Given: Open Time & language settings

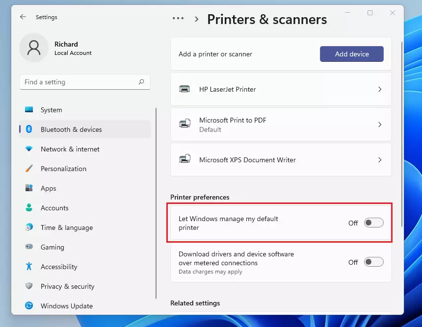Looking at the screenshot, I should click(85, 227).
